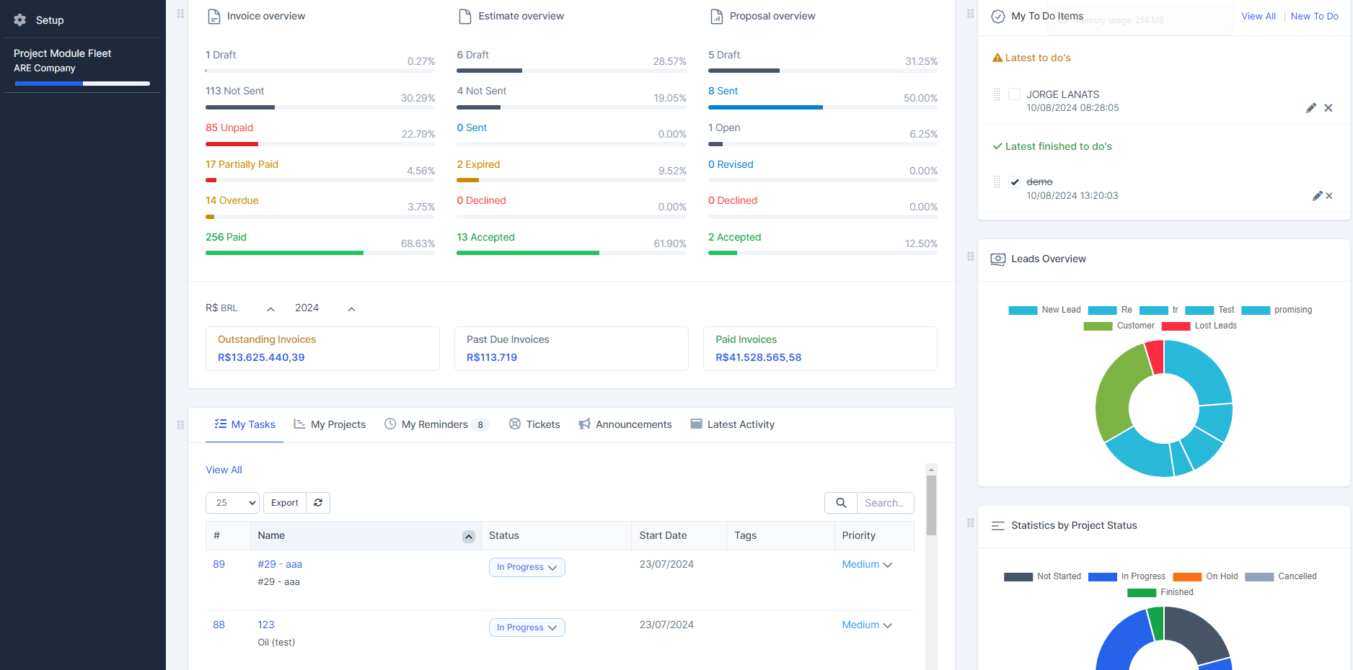Click the My To Do Items checkmark icon

[998, 17]
